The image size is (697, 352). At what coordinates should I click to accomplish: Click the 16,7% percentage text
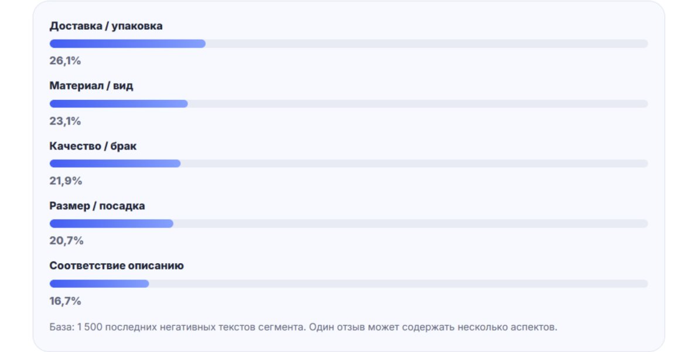(65, 301)
